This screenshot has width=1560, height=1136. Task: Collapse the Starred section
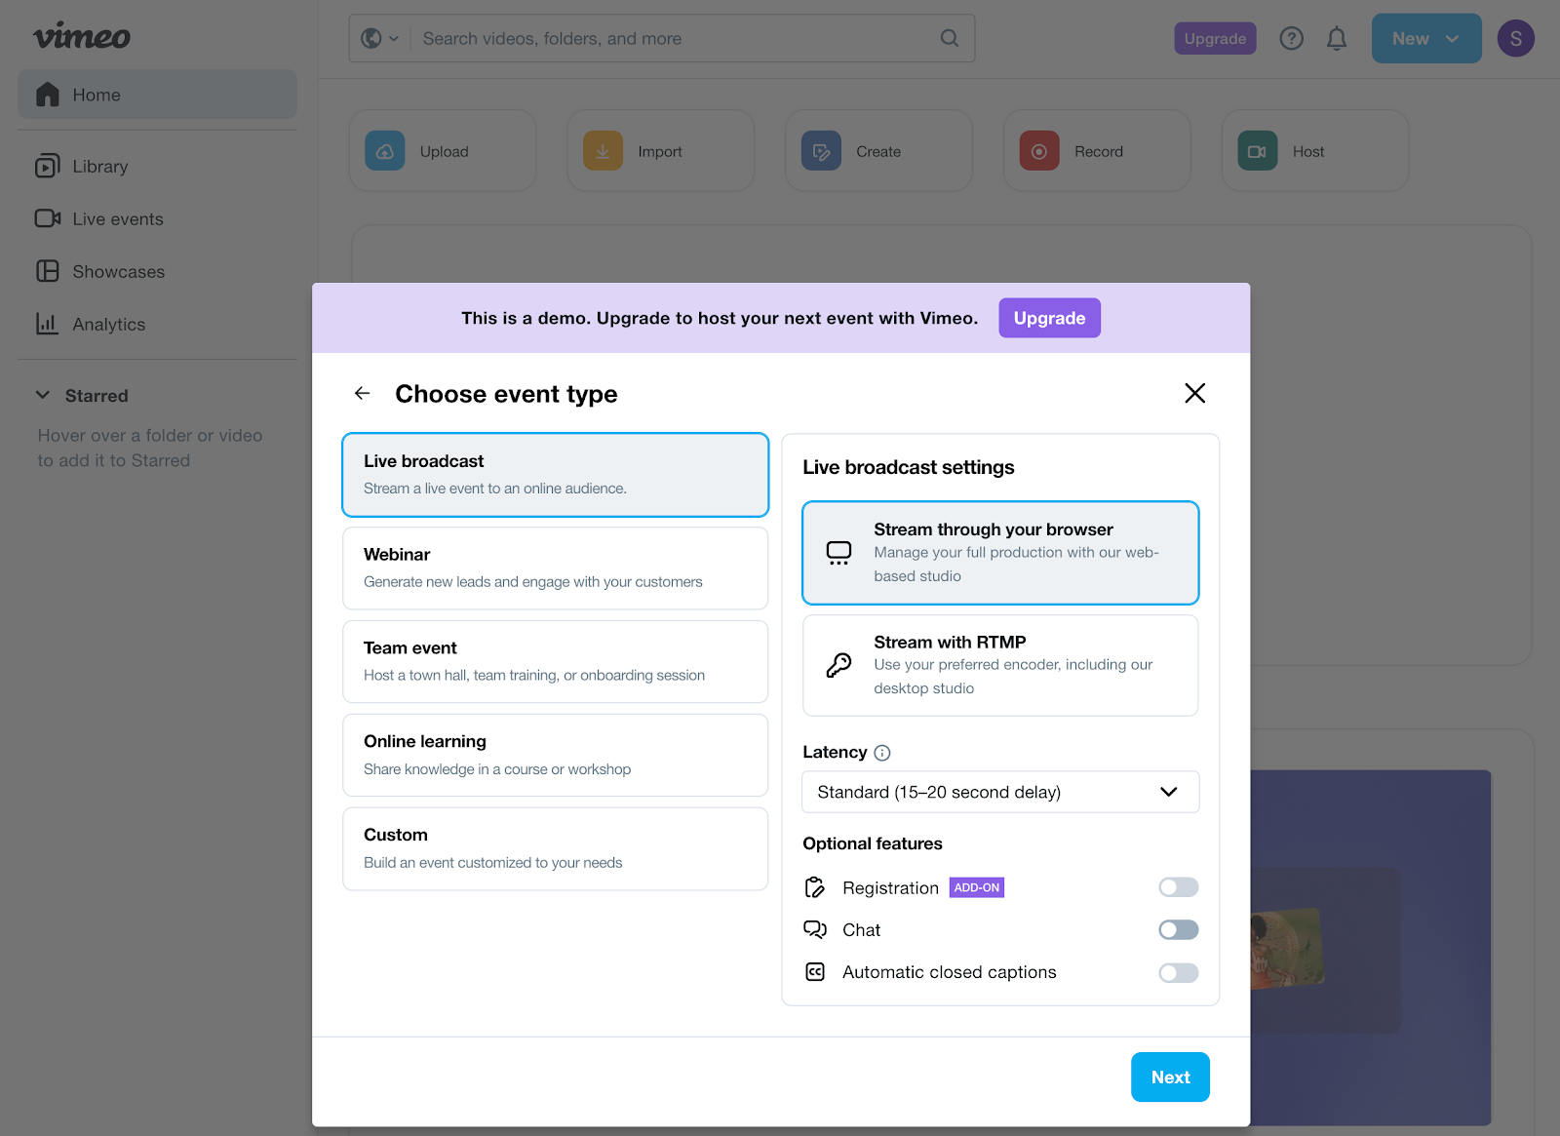click(x=42, y=395)
